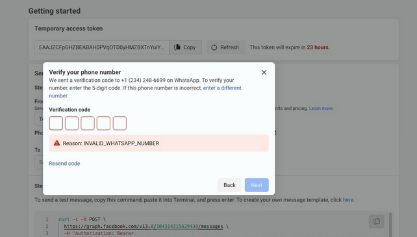This screenshot has width=417, height=237.
Task: Open the Learn more pricing link
Action: tap(321, 108)
